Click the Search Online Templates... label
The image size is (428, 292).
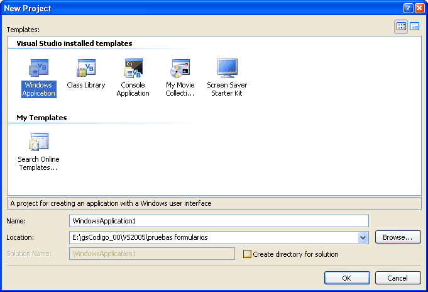38,163
